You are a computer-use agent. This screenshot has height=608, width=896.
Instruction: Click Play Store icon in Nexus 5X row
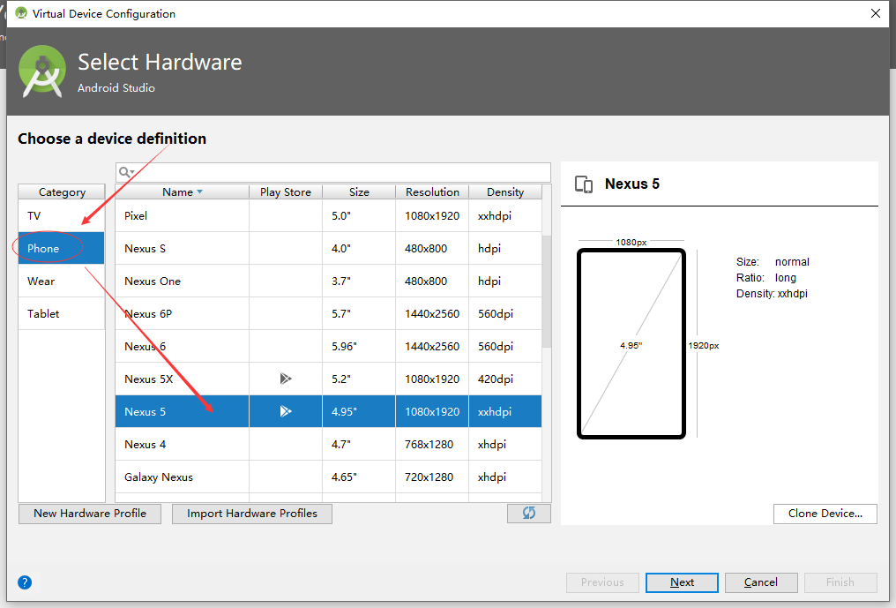[286, 379]
